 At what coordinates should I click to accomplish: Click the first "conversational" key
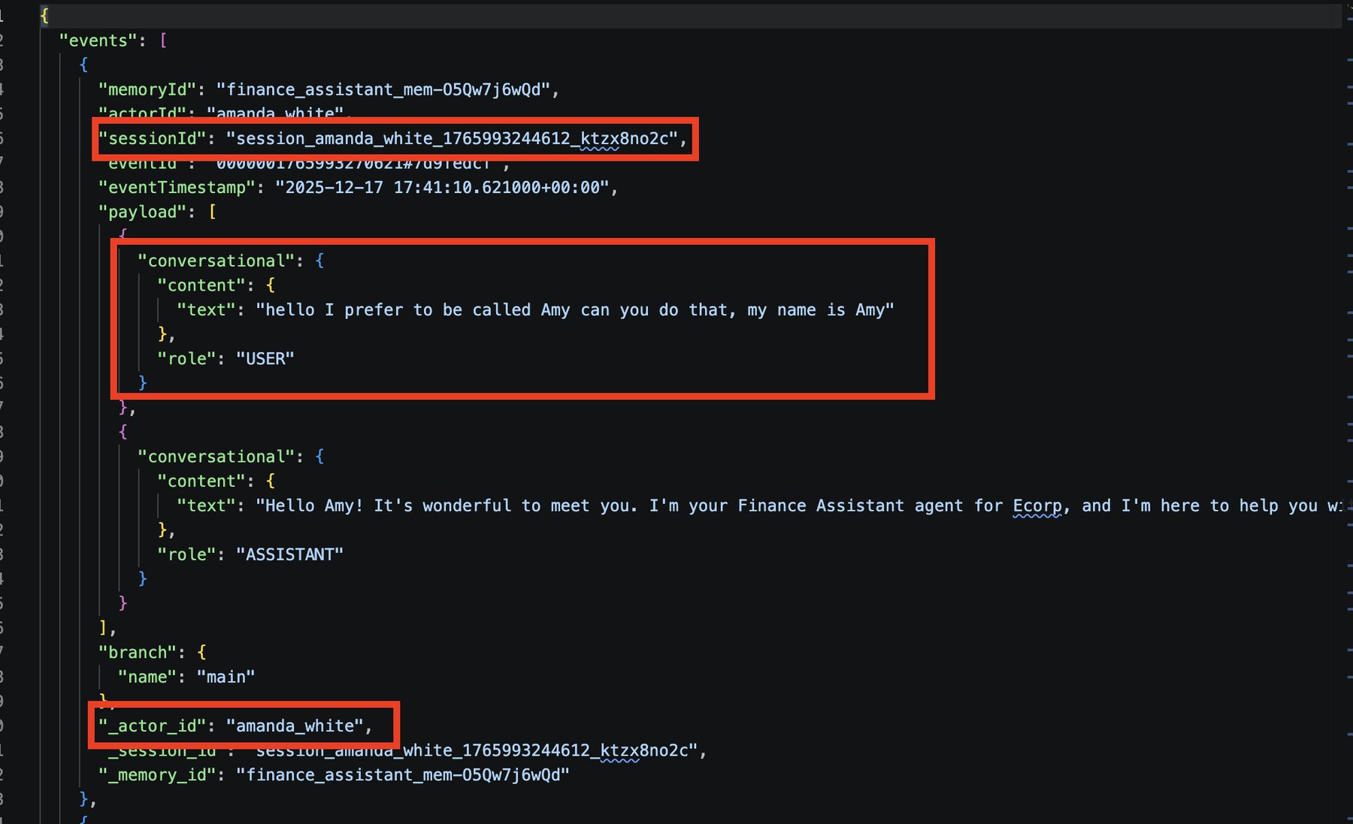[216, 261]
